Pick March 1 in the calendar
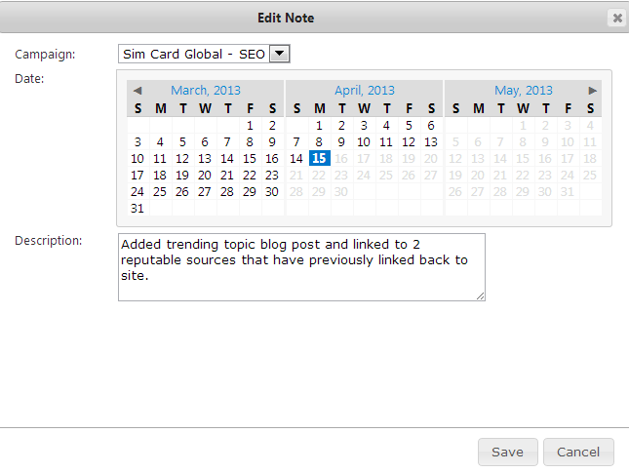 tap(250, 126)
